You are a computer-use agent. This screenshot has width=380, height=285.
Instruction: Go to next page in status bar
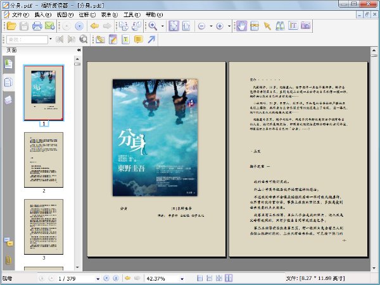pos(106,278)
